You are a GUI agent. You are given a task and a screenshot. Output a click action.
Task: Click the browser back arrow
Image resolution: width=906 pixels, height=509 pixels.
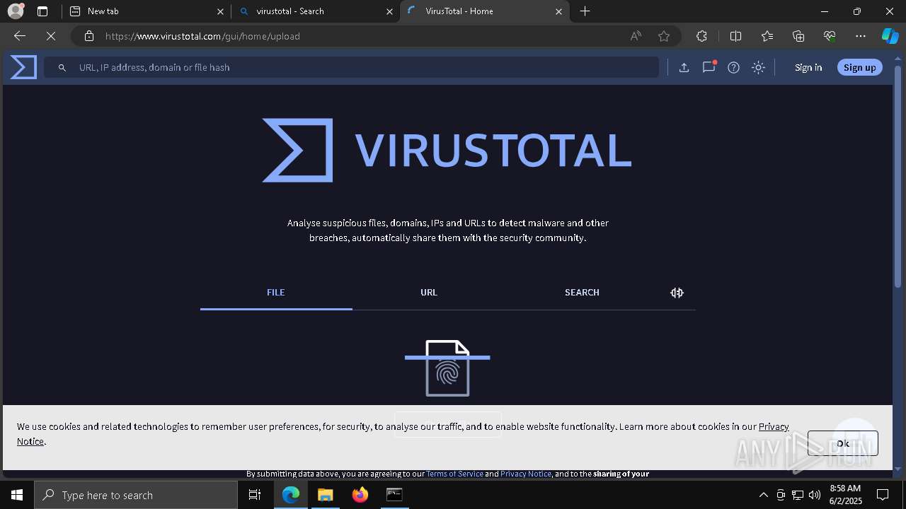[20, 36]
